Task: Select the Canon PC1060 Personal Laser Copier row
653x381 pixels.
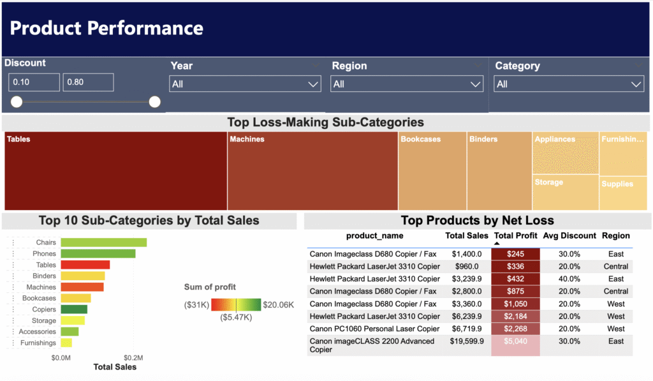Action: click(x=374, y=329)
